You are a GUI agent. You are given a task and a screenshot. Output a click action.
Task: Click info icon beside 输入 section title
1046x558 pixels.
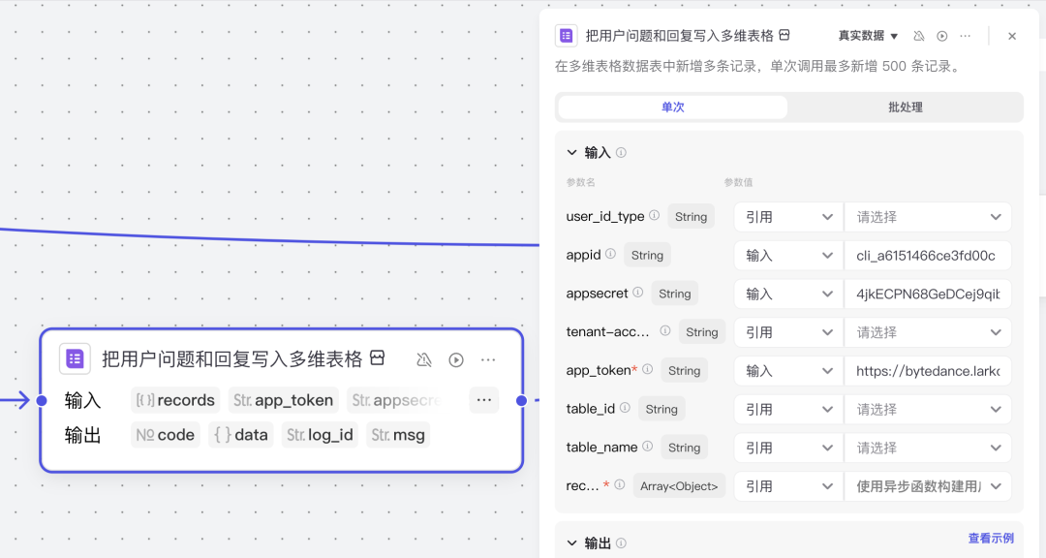point(621,153)
